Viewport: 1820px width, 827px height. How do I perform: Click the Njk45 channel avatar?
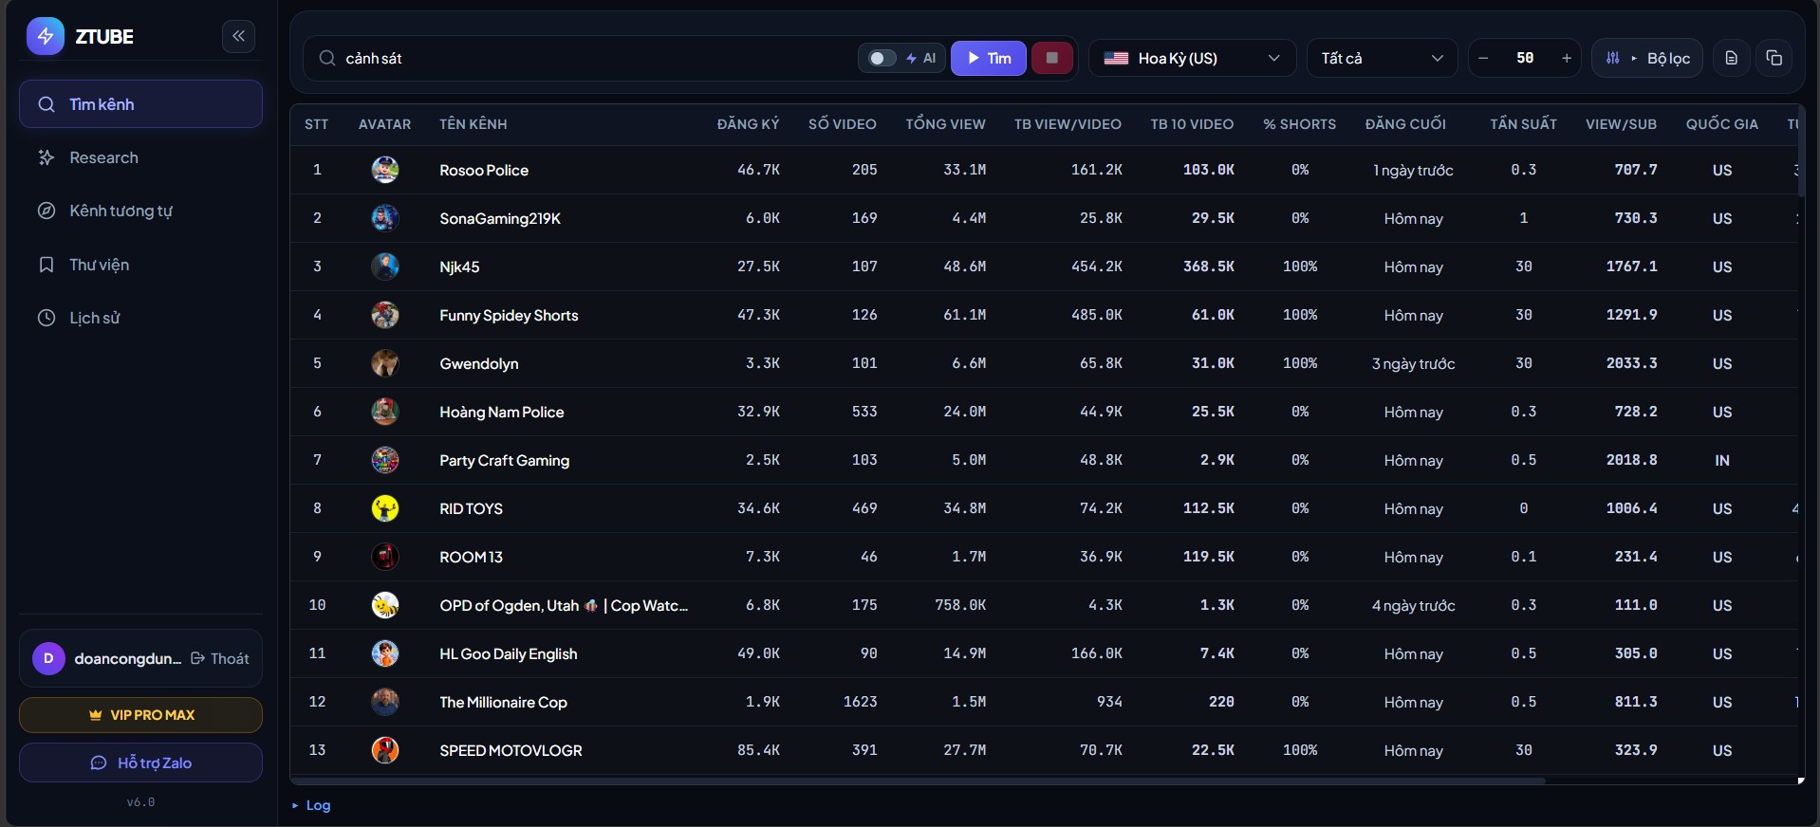pos(384,266)
